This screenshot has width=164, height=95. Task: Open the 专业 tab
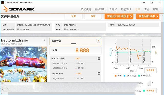(x=147, y=9)
